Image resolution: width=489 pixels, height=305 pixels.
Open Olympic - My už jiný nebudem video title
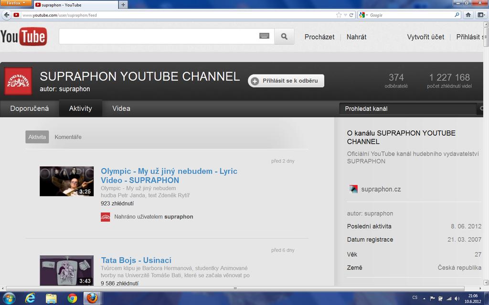[x=169, y=175]
